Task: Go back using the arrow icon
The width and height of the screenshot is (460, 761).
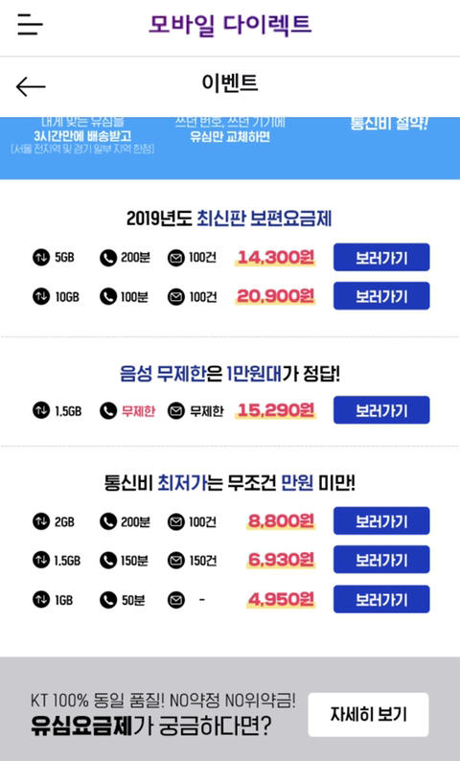Action: point(31,87)
